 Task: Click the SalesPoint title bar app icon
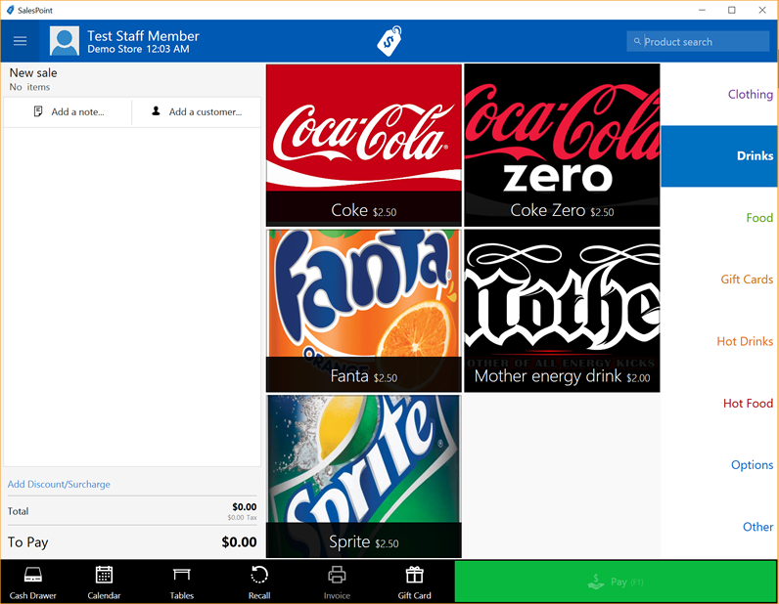(x=10, y=10)
